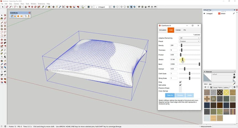Open the materials collection dropdown Carpet, Fabrics
Screen dimensions: 238x128
223,87
